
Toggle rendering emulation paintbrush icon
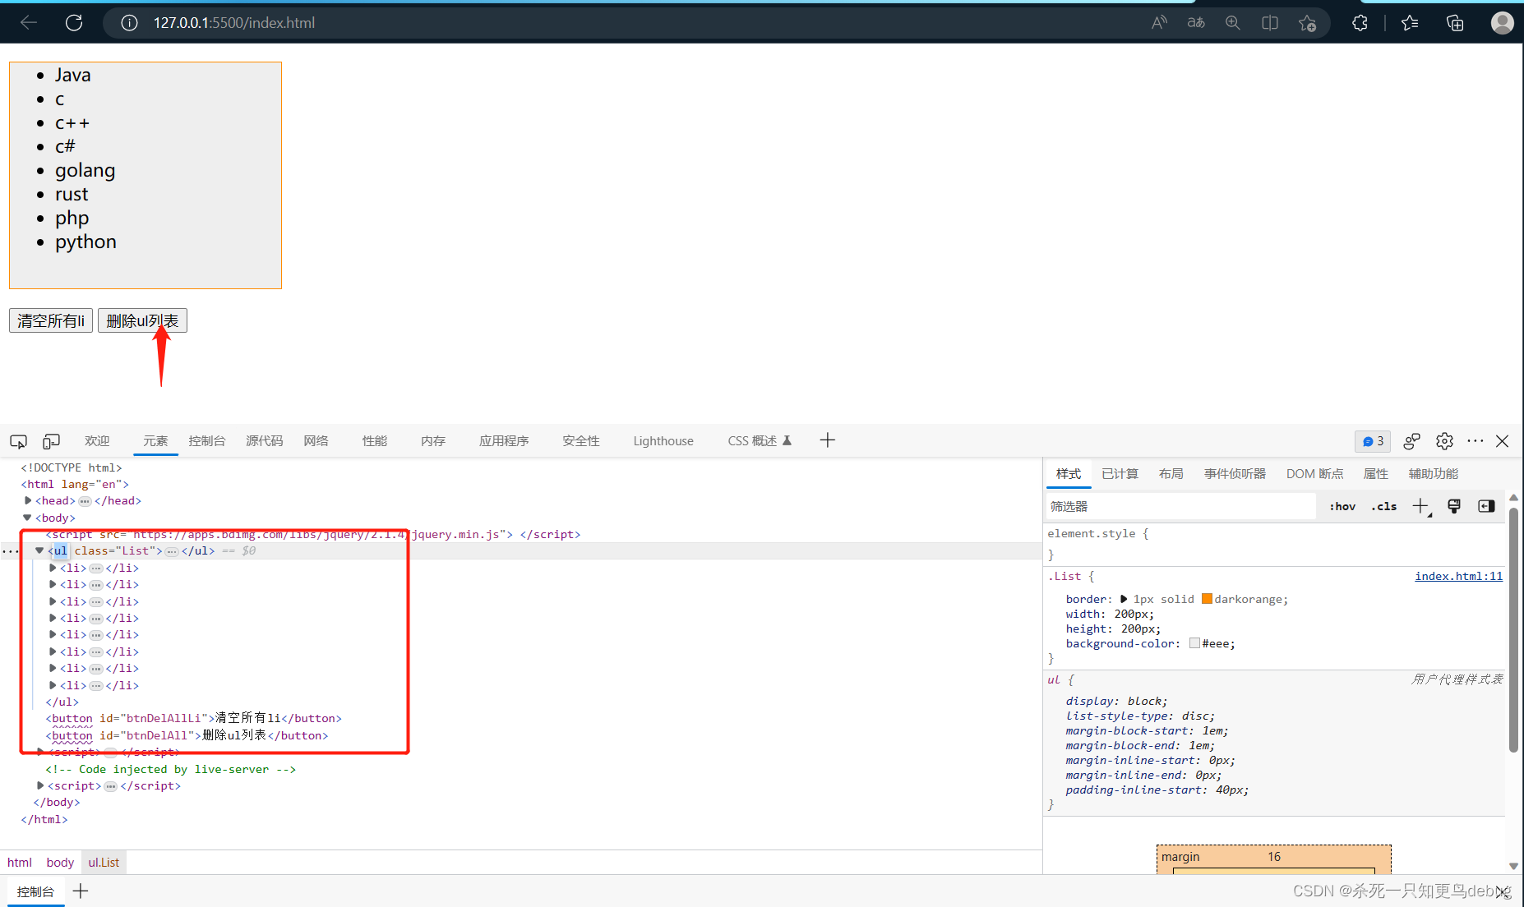click(x=1454, y=506)
